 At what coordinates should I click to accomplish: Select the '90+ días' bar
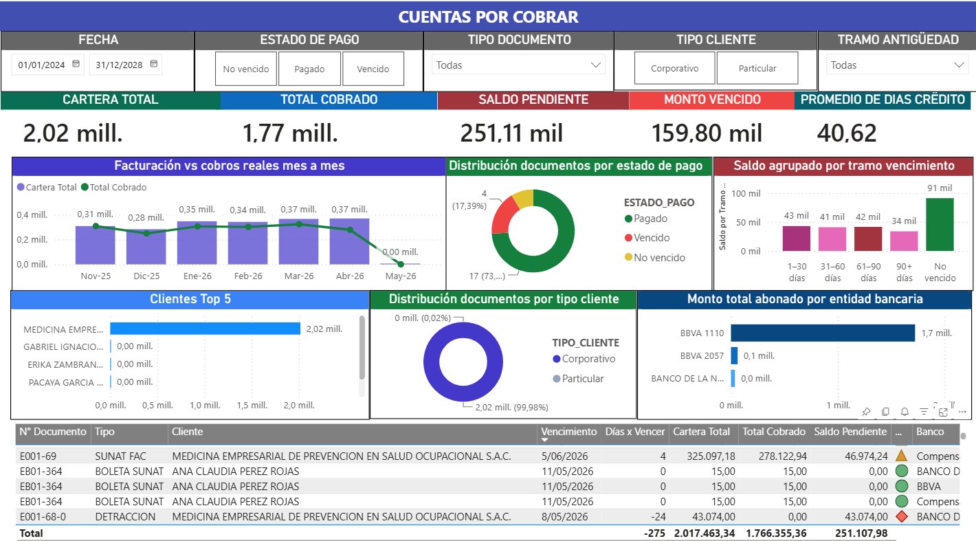904,241
